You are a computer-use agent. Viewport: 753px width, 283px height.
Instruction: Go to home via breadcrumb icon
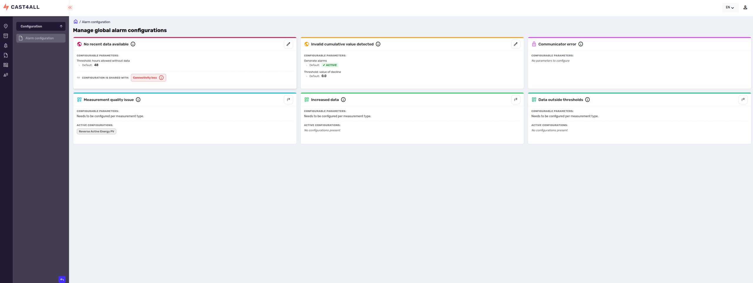(76, 22)
